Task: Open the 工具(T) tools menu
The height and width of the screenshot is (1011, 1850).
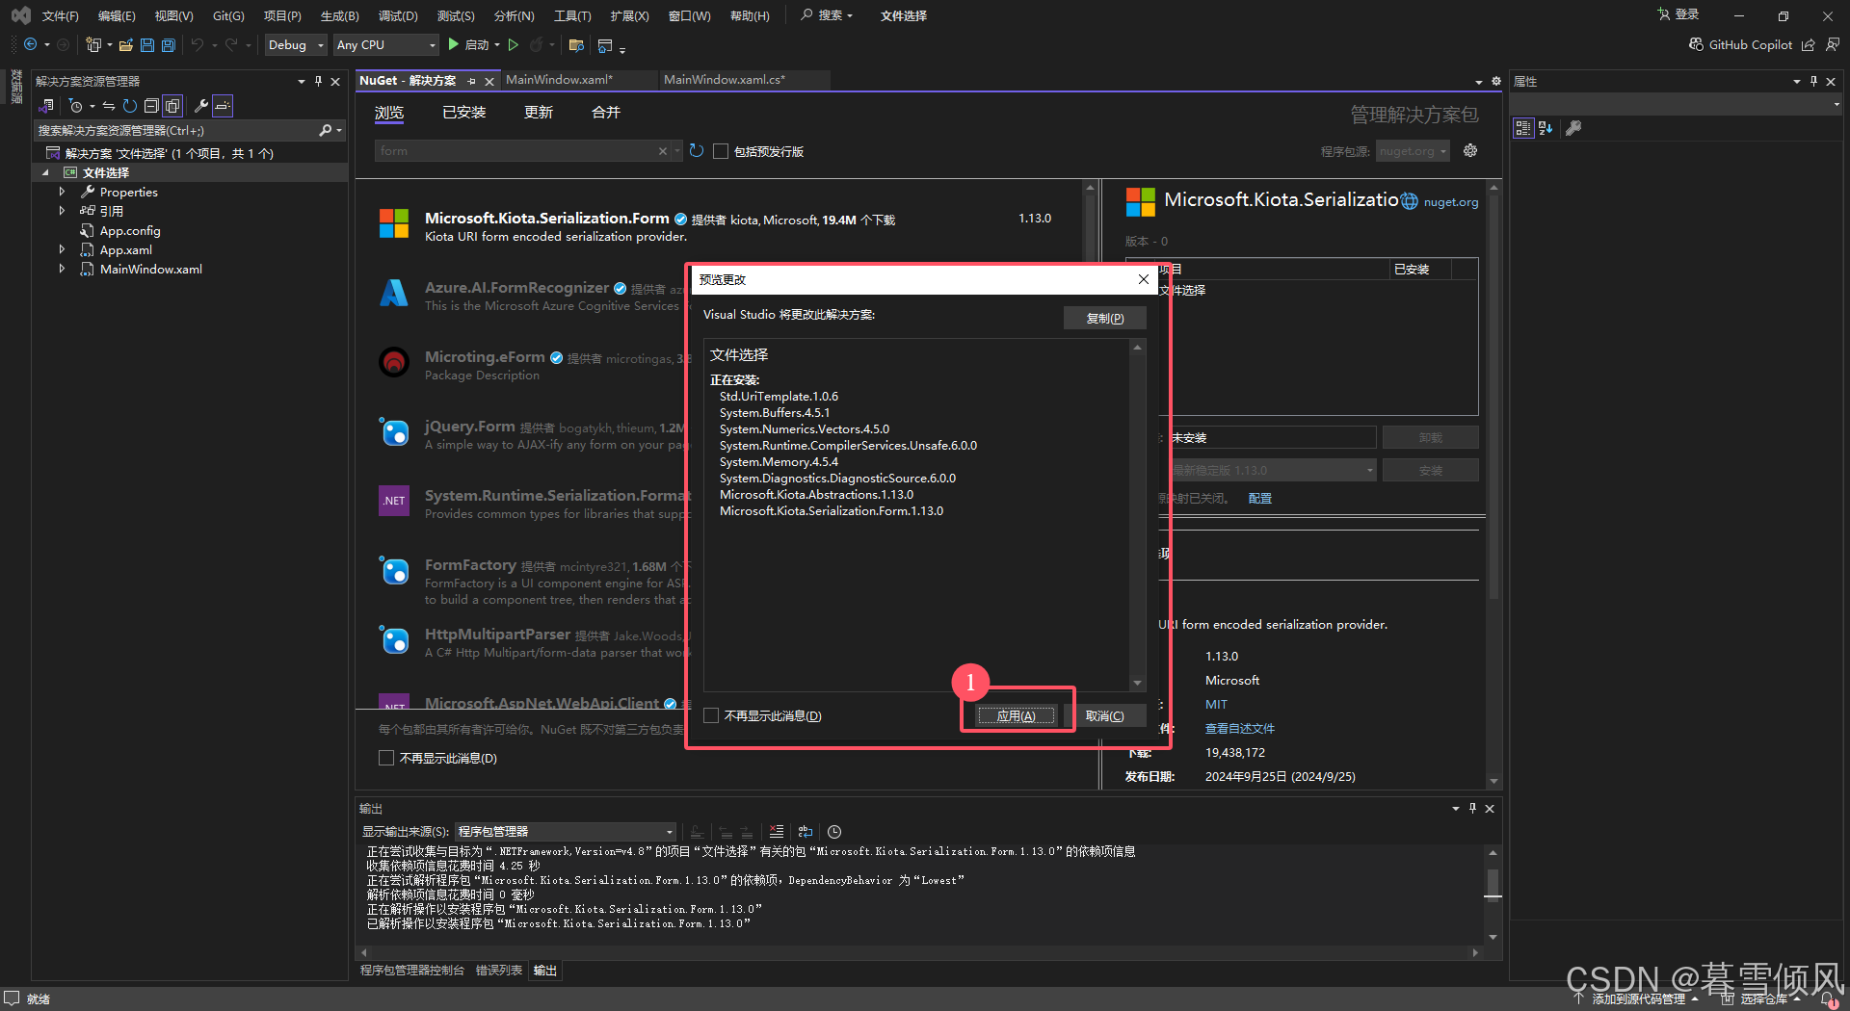Action: coord(572,15)
